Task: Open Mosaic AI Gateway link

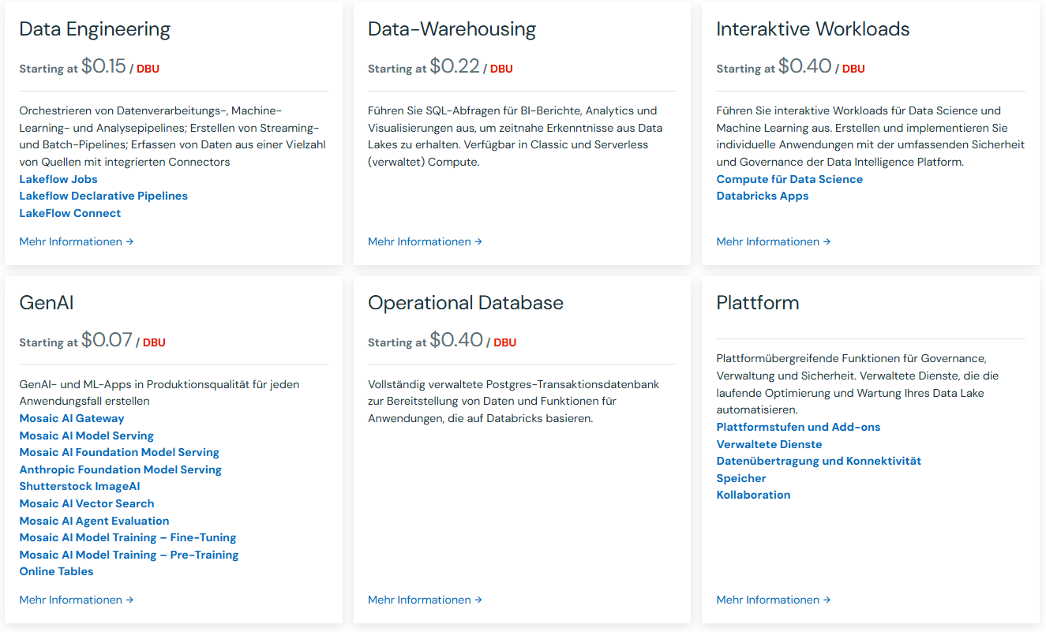Action: click(x=72, y=418)
